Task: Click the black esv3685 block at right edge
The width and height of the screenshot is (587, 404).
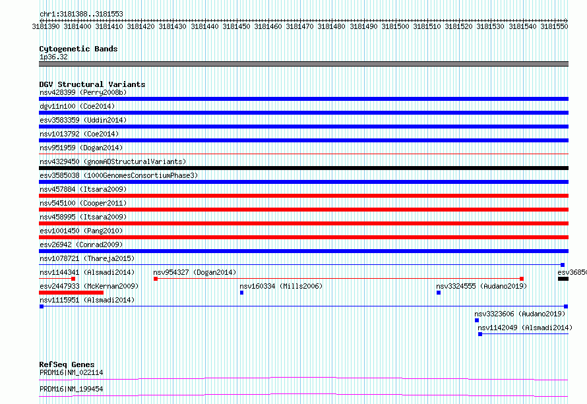Action: tap(563, 279)
